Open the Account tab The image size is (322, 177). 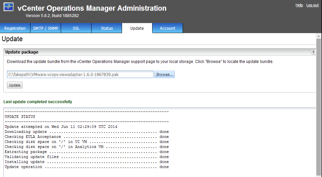(x=168, y=28)
